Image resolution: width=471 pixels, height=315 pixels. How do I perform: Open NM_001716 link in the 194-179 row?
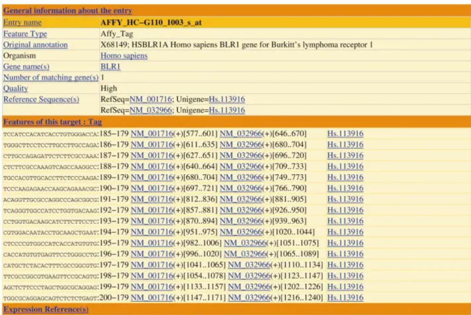coord(152,232)
